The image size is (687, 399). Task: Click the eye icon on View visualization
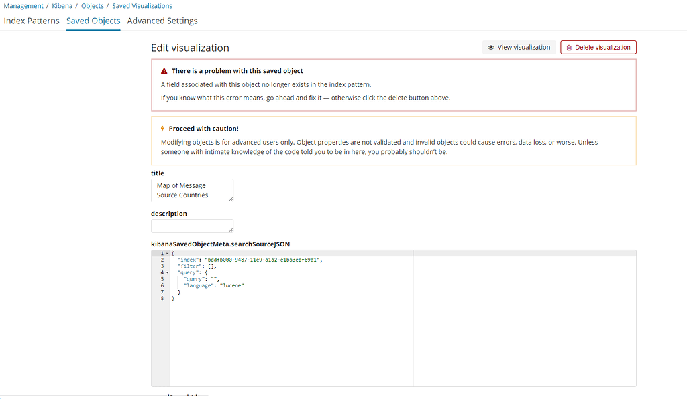(x=491, y=48)
